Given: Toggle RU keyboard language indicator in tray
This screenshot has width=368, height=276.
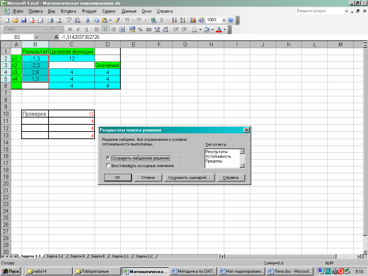Looking at the screenshot, I should point(328,271).
